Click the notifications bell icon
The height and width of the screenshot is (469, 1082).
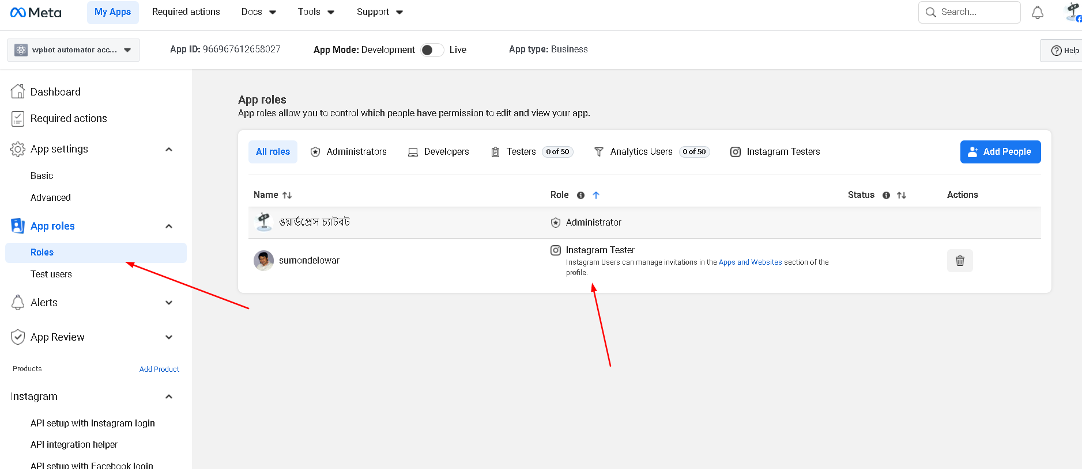point(1037,13)
